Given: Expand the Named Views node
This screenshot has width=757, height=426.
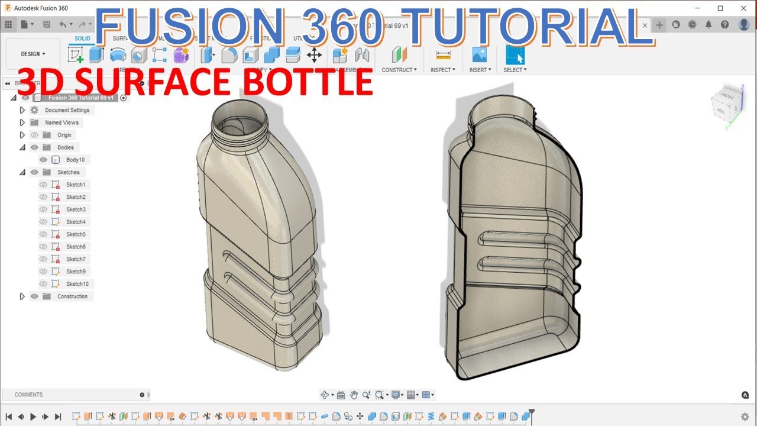Looking at the screenshot, I should tap(22, 122).
